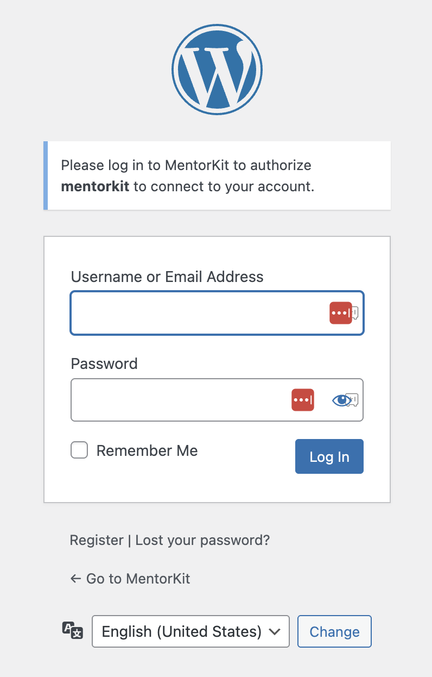Click the chevron on the language selector
Viewport: 432px width, 677px height.
coord(275,631)
